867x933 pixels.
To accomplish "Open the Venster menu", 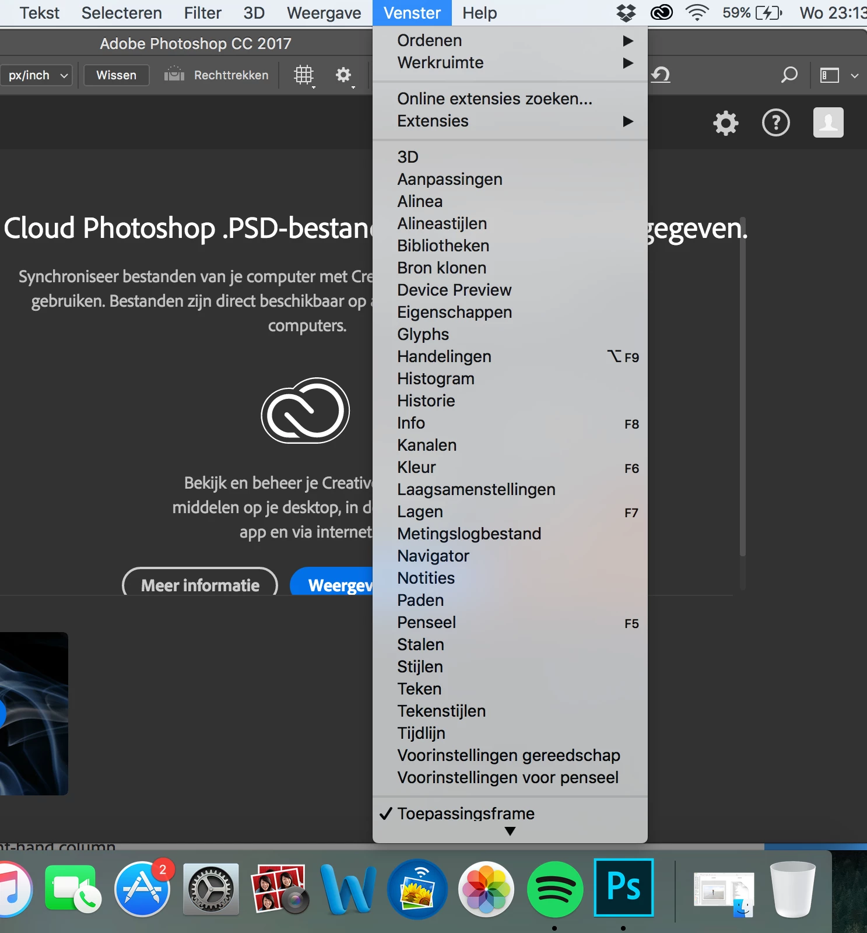I will pos(412,13).
